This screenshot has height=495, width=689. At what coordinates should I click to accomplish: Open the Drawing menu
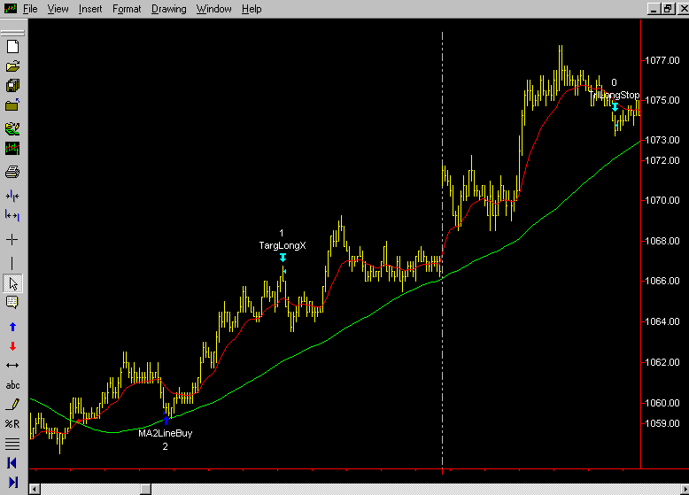pos(169,9)
